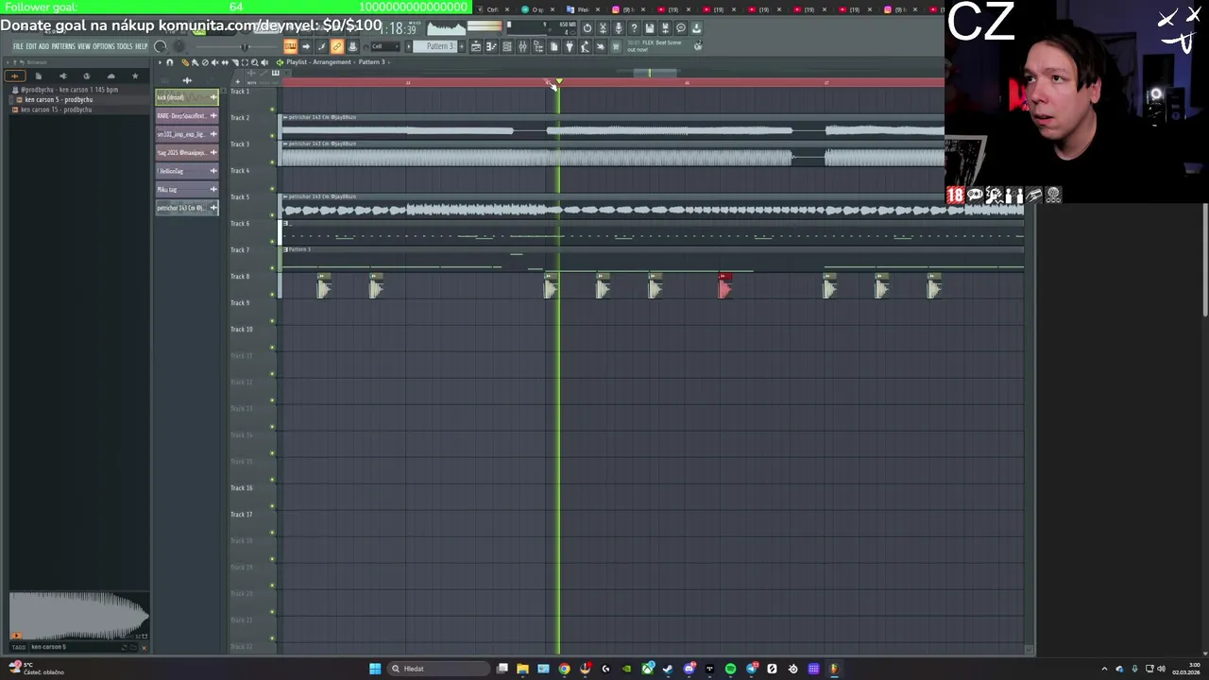Show the Playlist window from toolbar
Viewport: 1209px width, 680px height.
tap(476, 46)
